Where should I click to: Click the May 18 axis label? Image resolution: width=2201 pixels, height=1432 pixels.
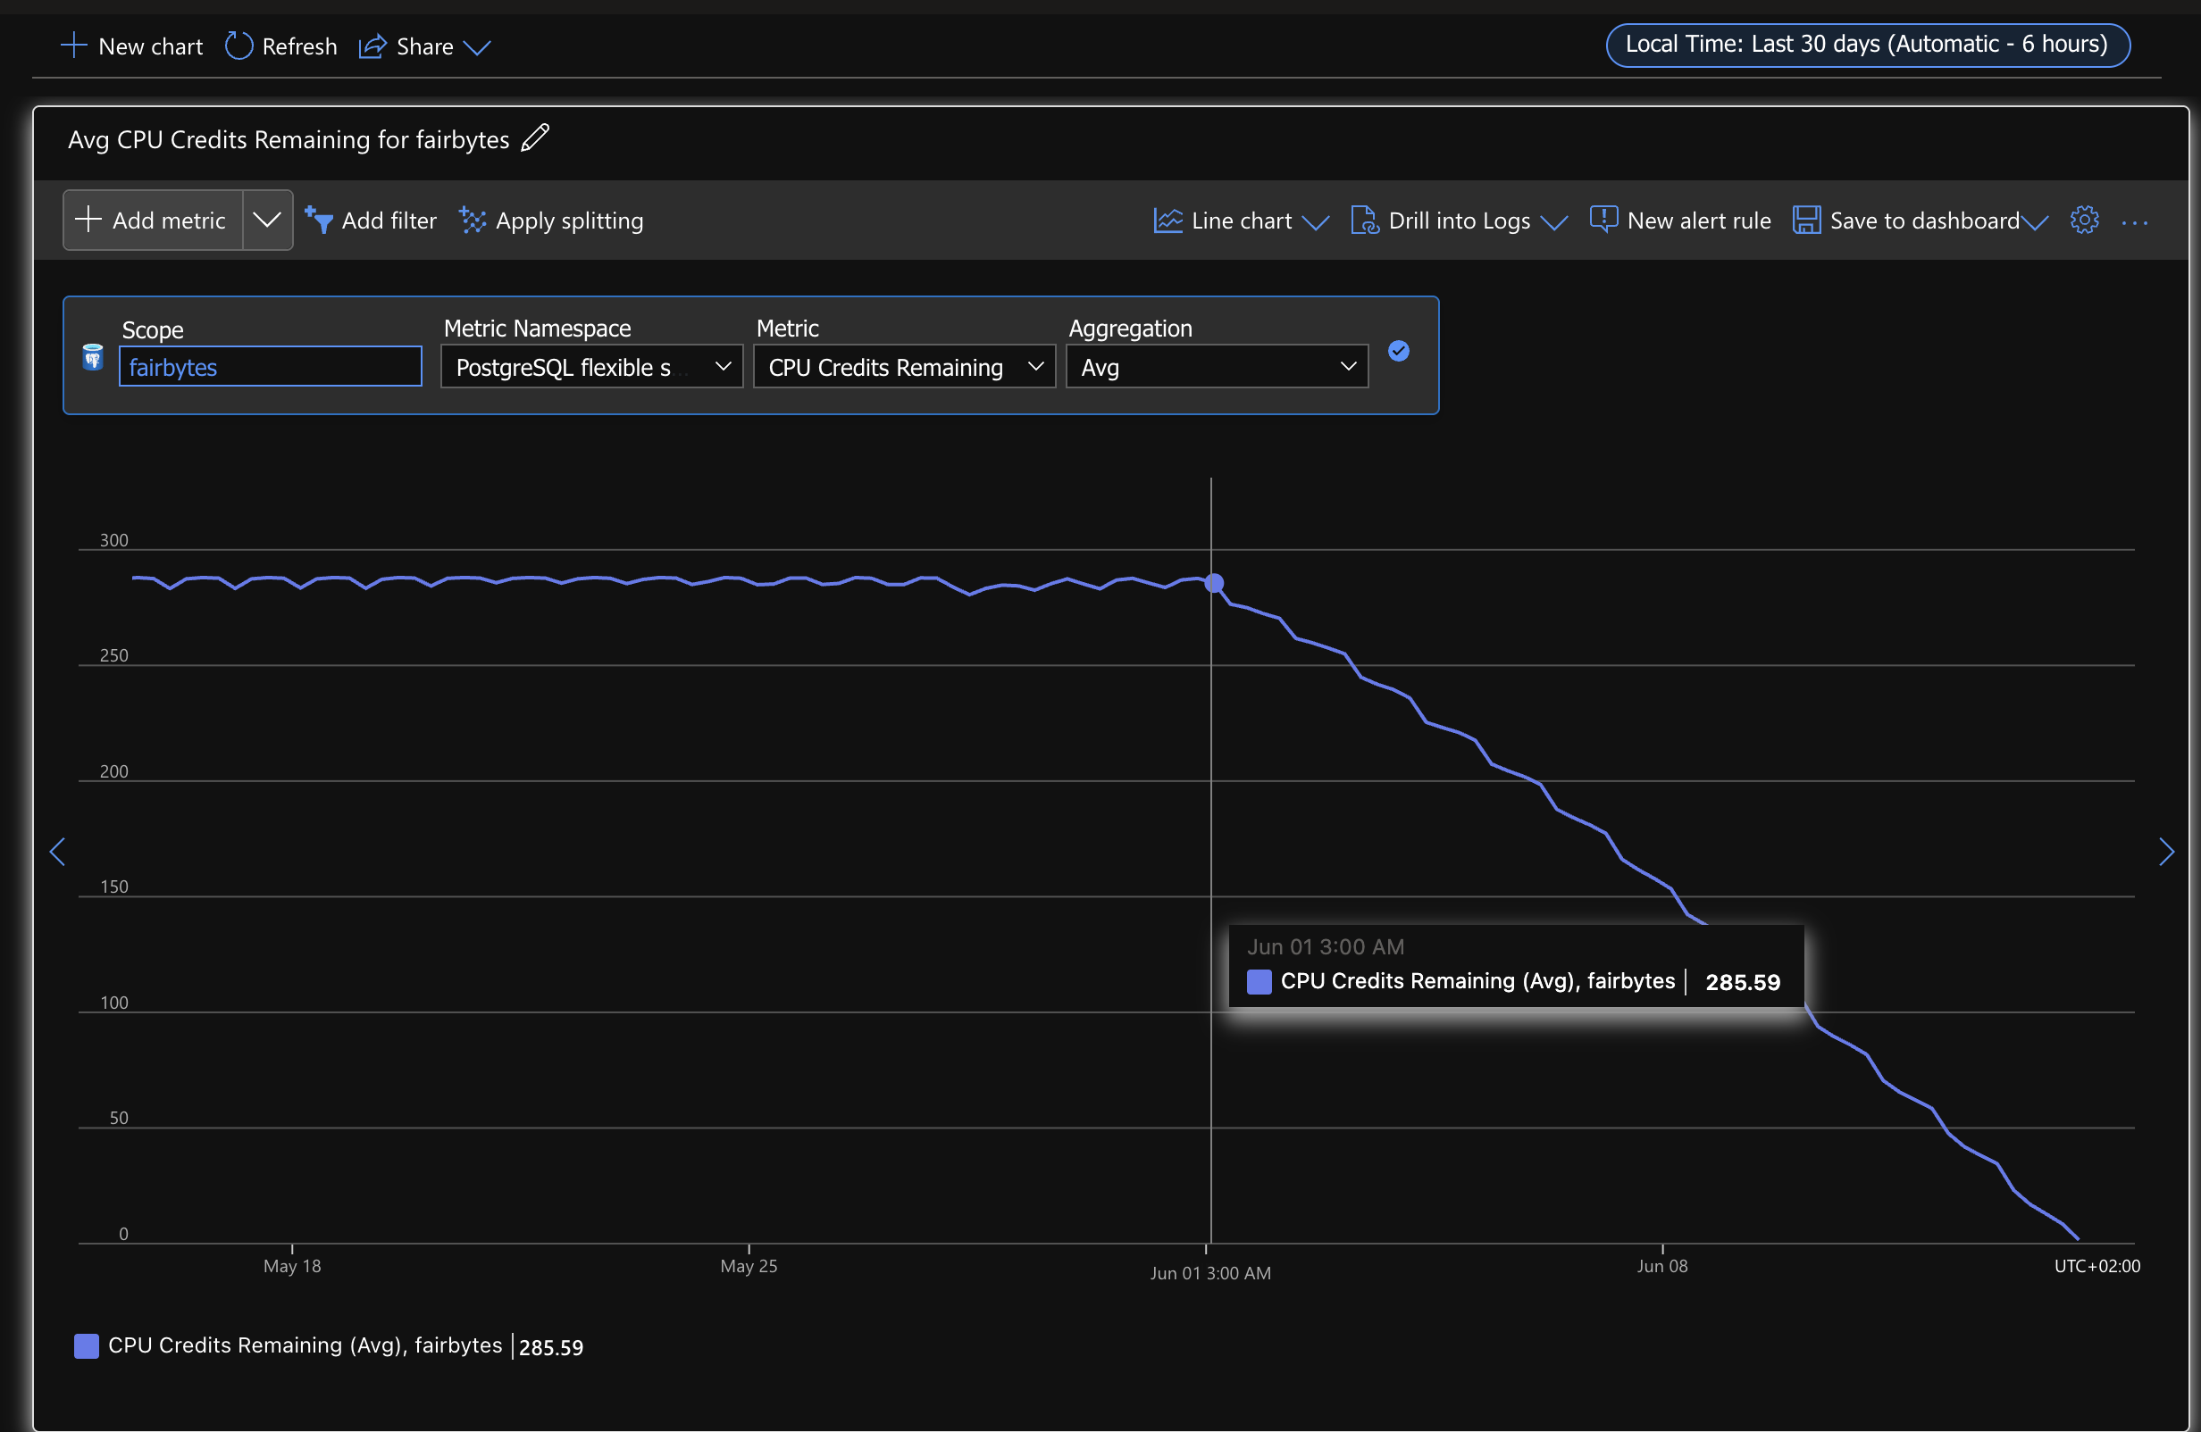tap(292, 1266)
